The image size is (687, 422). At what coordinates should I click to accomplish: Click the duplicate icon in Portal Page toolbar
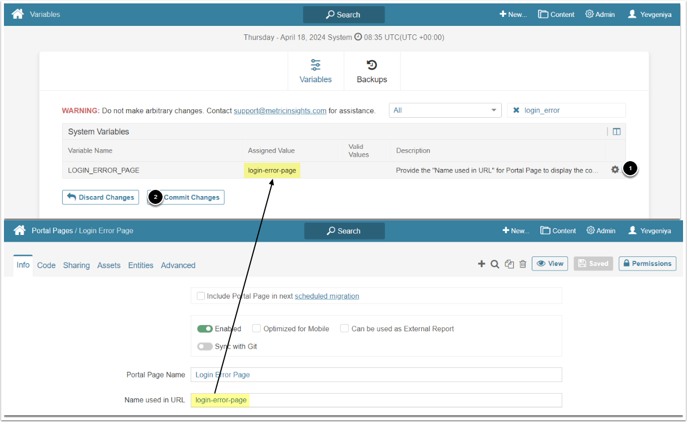509,264
